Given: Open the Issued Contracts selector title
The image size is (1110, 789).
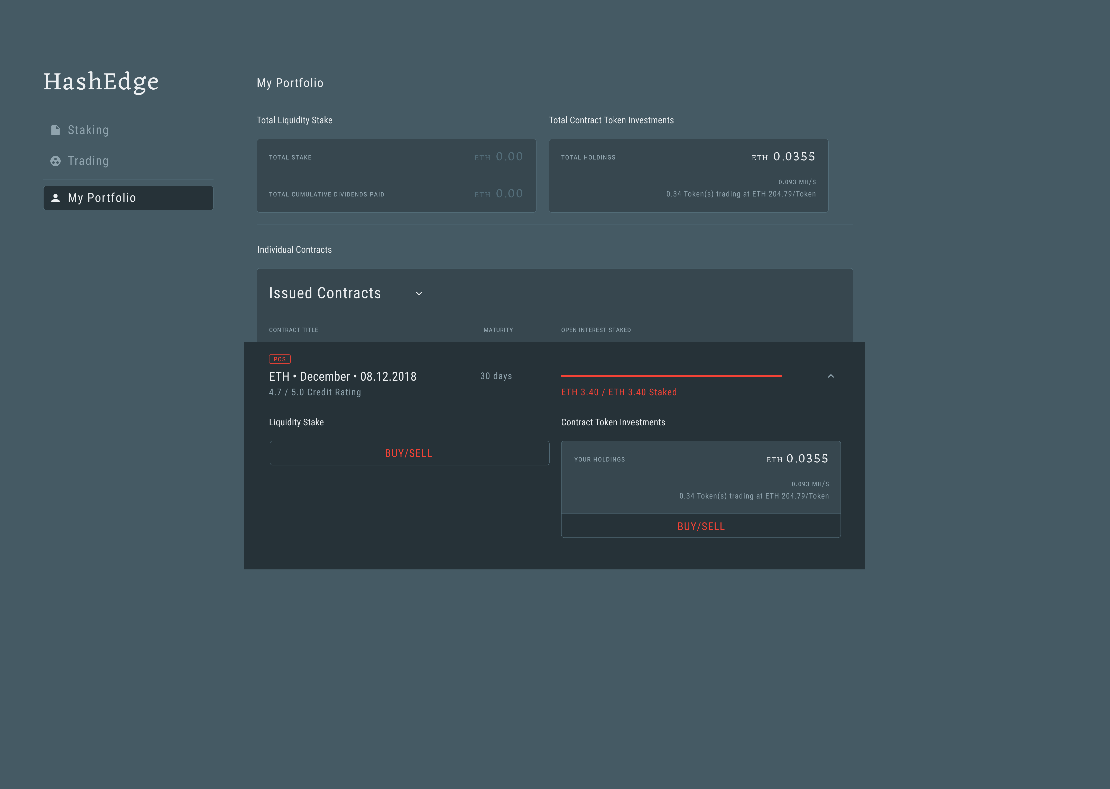Looking at the screenshot, I should 325,293.
